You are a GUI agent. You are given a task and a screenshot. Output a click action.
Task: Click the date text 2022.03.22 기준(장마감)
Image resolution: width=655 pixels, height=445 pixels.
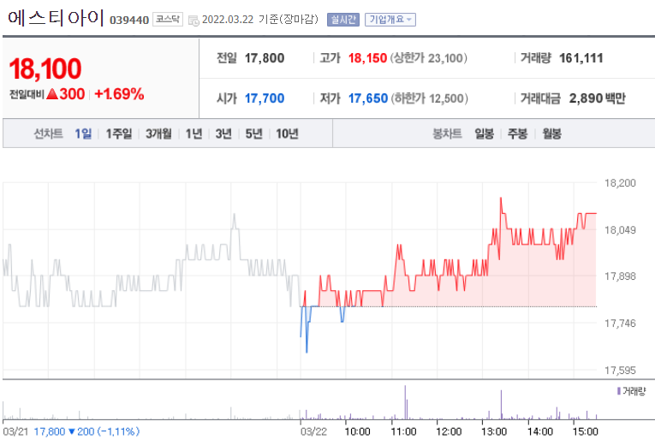(260, 20)
